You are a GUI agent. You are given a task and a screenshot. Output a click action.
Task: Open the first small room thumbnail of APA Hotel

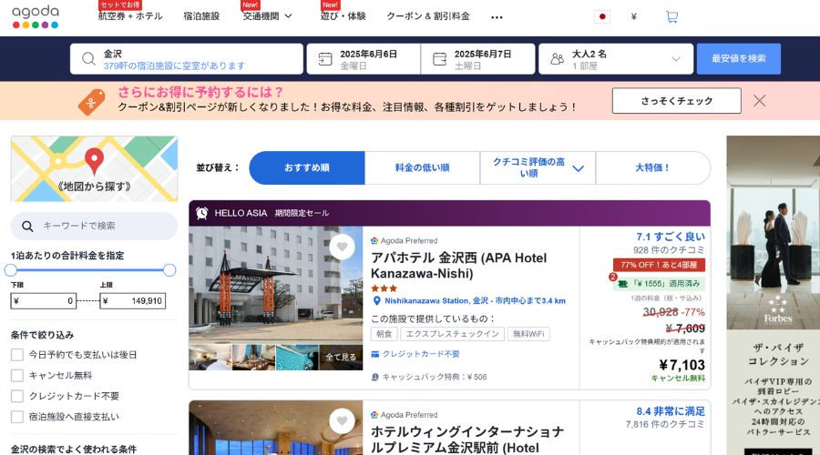click(x=210, y=358)
